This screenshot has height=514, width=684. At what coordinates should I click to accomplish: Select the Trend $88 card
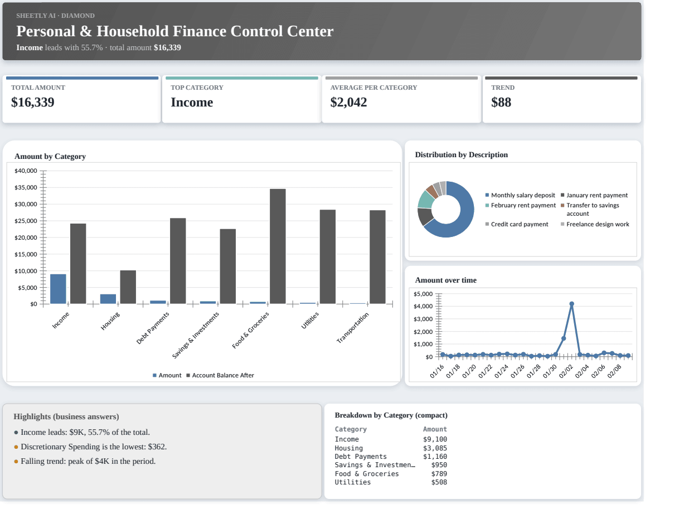click(561, 99)
